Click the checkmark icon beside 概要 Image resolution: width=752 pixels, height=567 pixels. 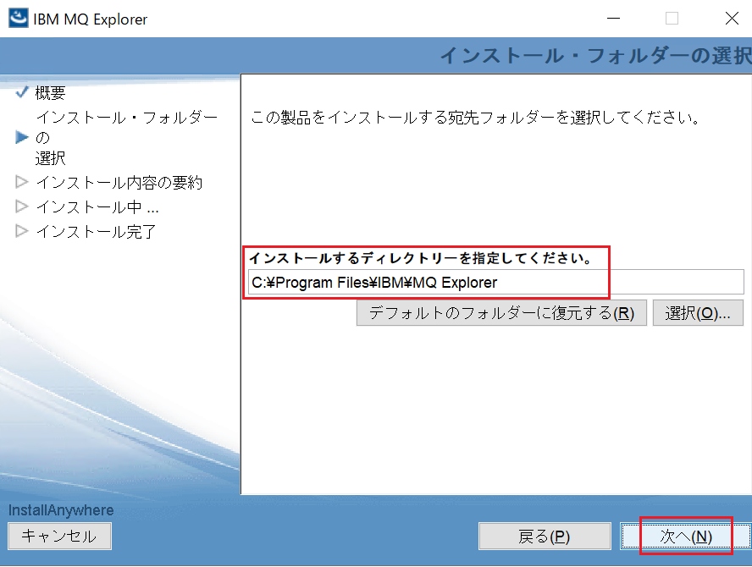point(21,91)
